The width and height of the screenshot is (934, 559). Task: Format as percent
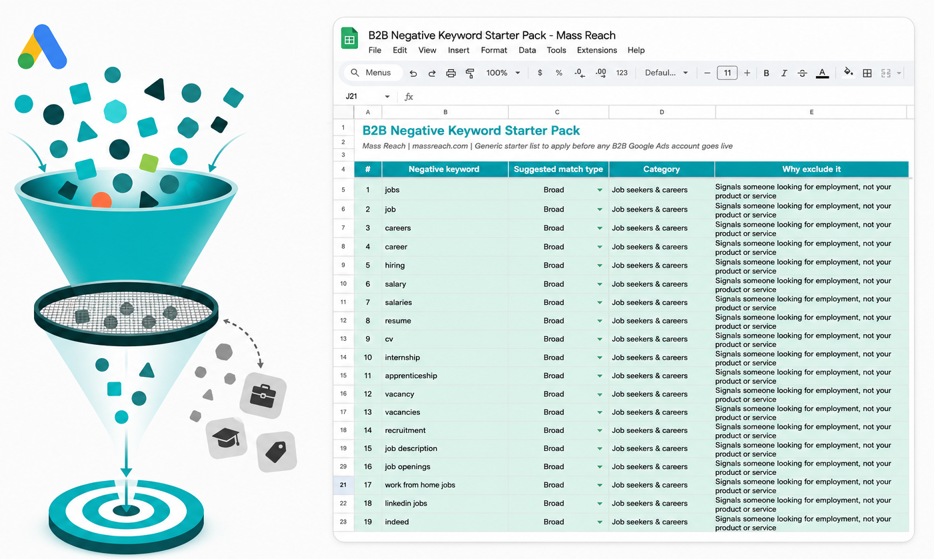click(x=559, y=73)
